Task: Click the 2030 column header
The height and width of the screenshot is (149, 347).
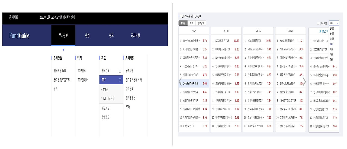Action: (x=226, y=31)
